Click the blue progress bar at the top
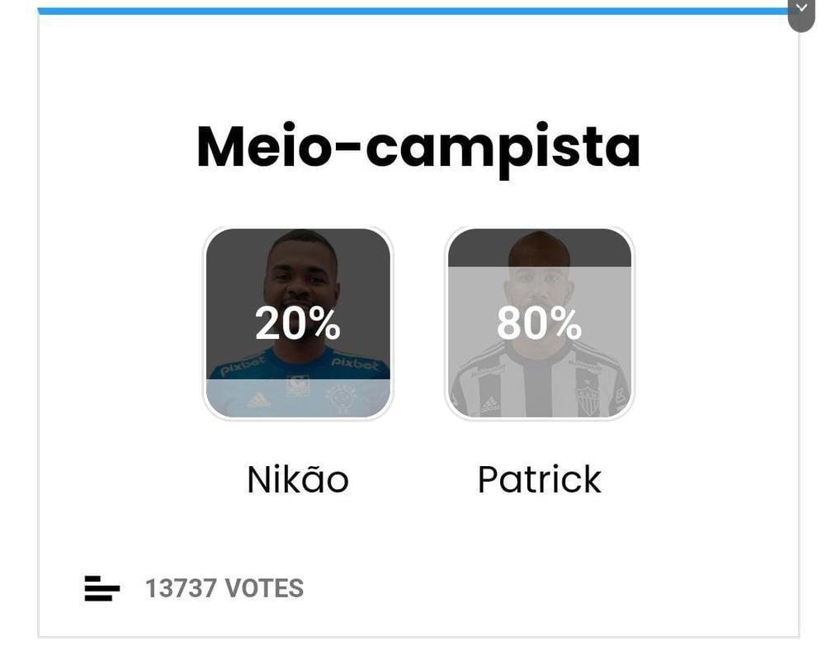Image resolution: width=836 pixels, height=660 pixels. coord(413,8)
